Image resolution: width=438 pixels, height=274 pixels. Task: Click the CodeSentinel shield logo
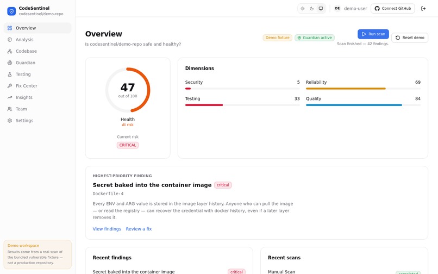11,11
